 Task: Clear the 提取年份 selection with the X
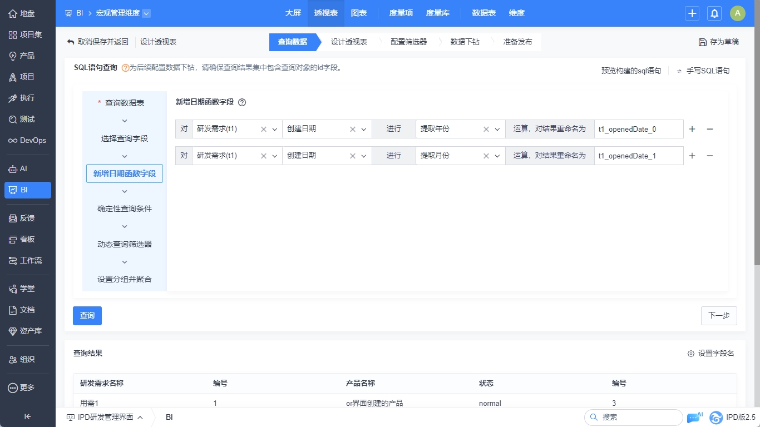pyautogui.click(x=486, y=129)
